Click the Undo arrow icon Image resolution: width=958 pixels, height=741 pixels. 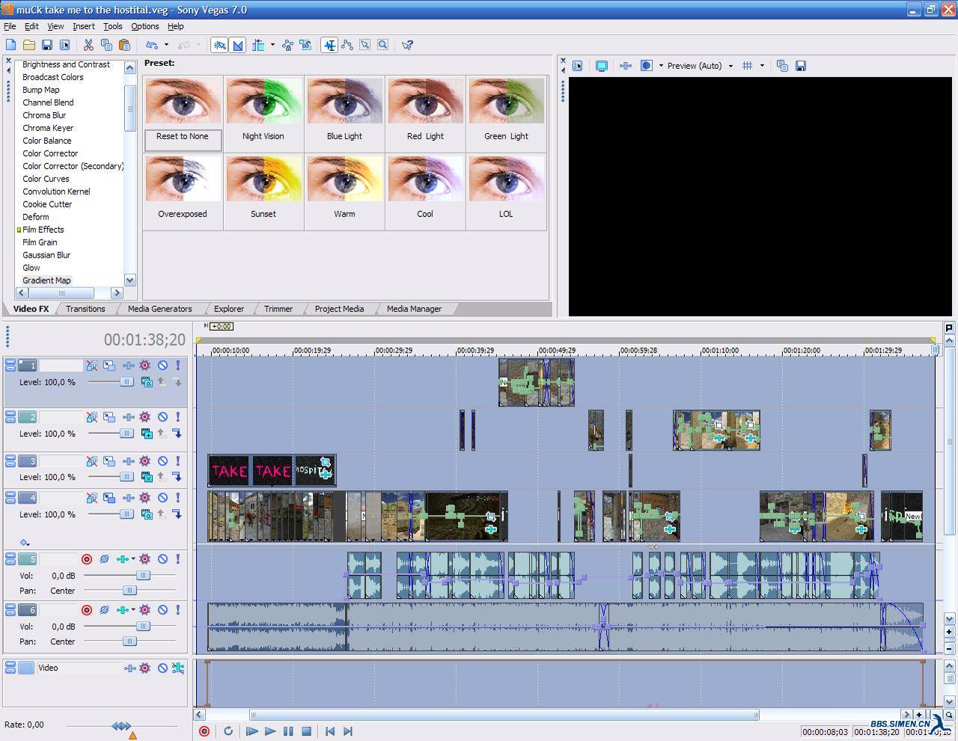tap(152, 45)
